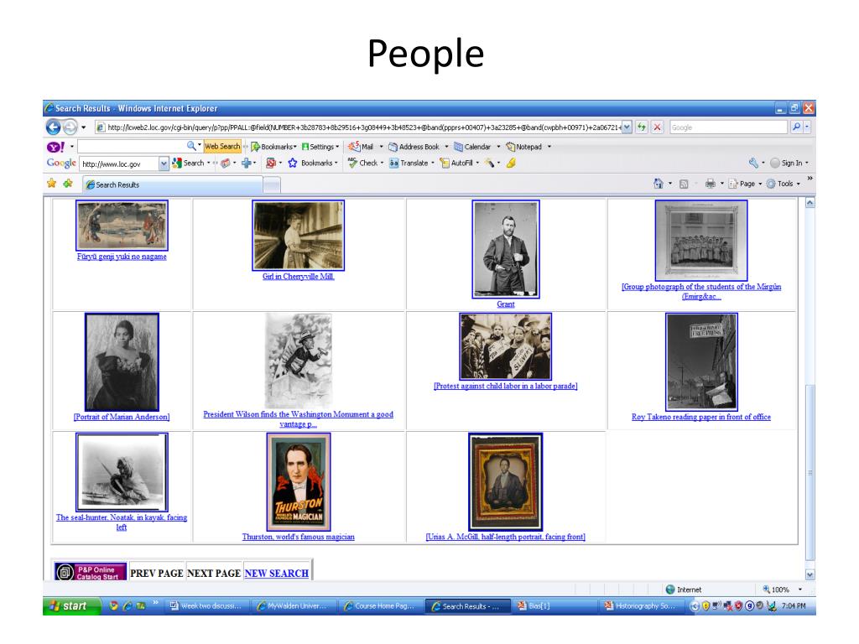Click inside the Yahoo search input box
This screenshot has width=859, height=644.
[x=132, y=147]
